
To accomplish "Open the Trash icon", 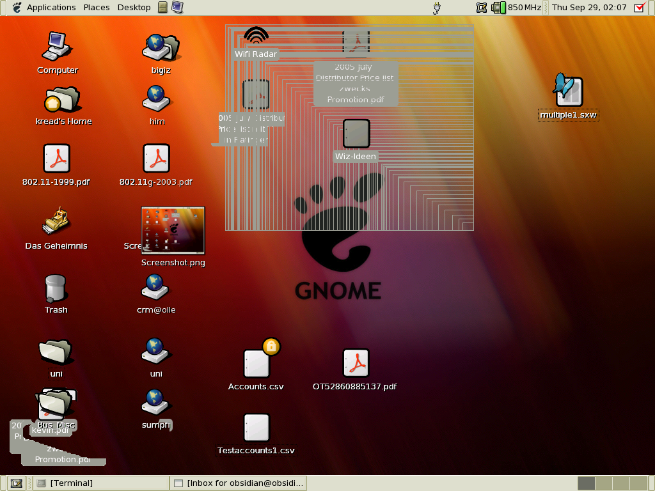I will tap(56, 288).
